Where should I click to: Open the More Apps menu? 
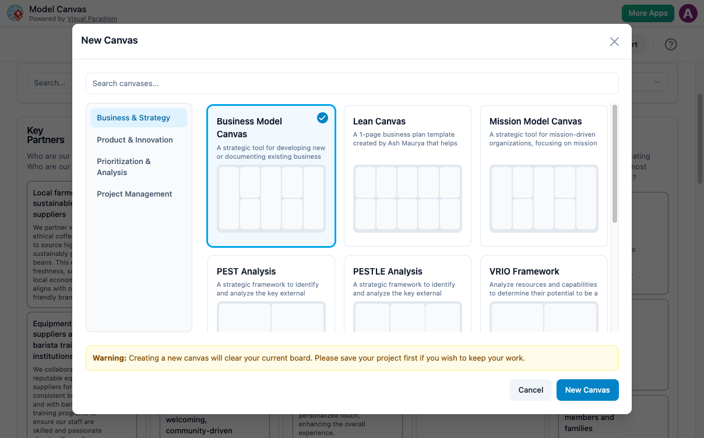[647, 13]
